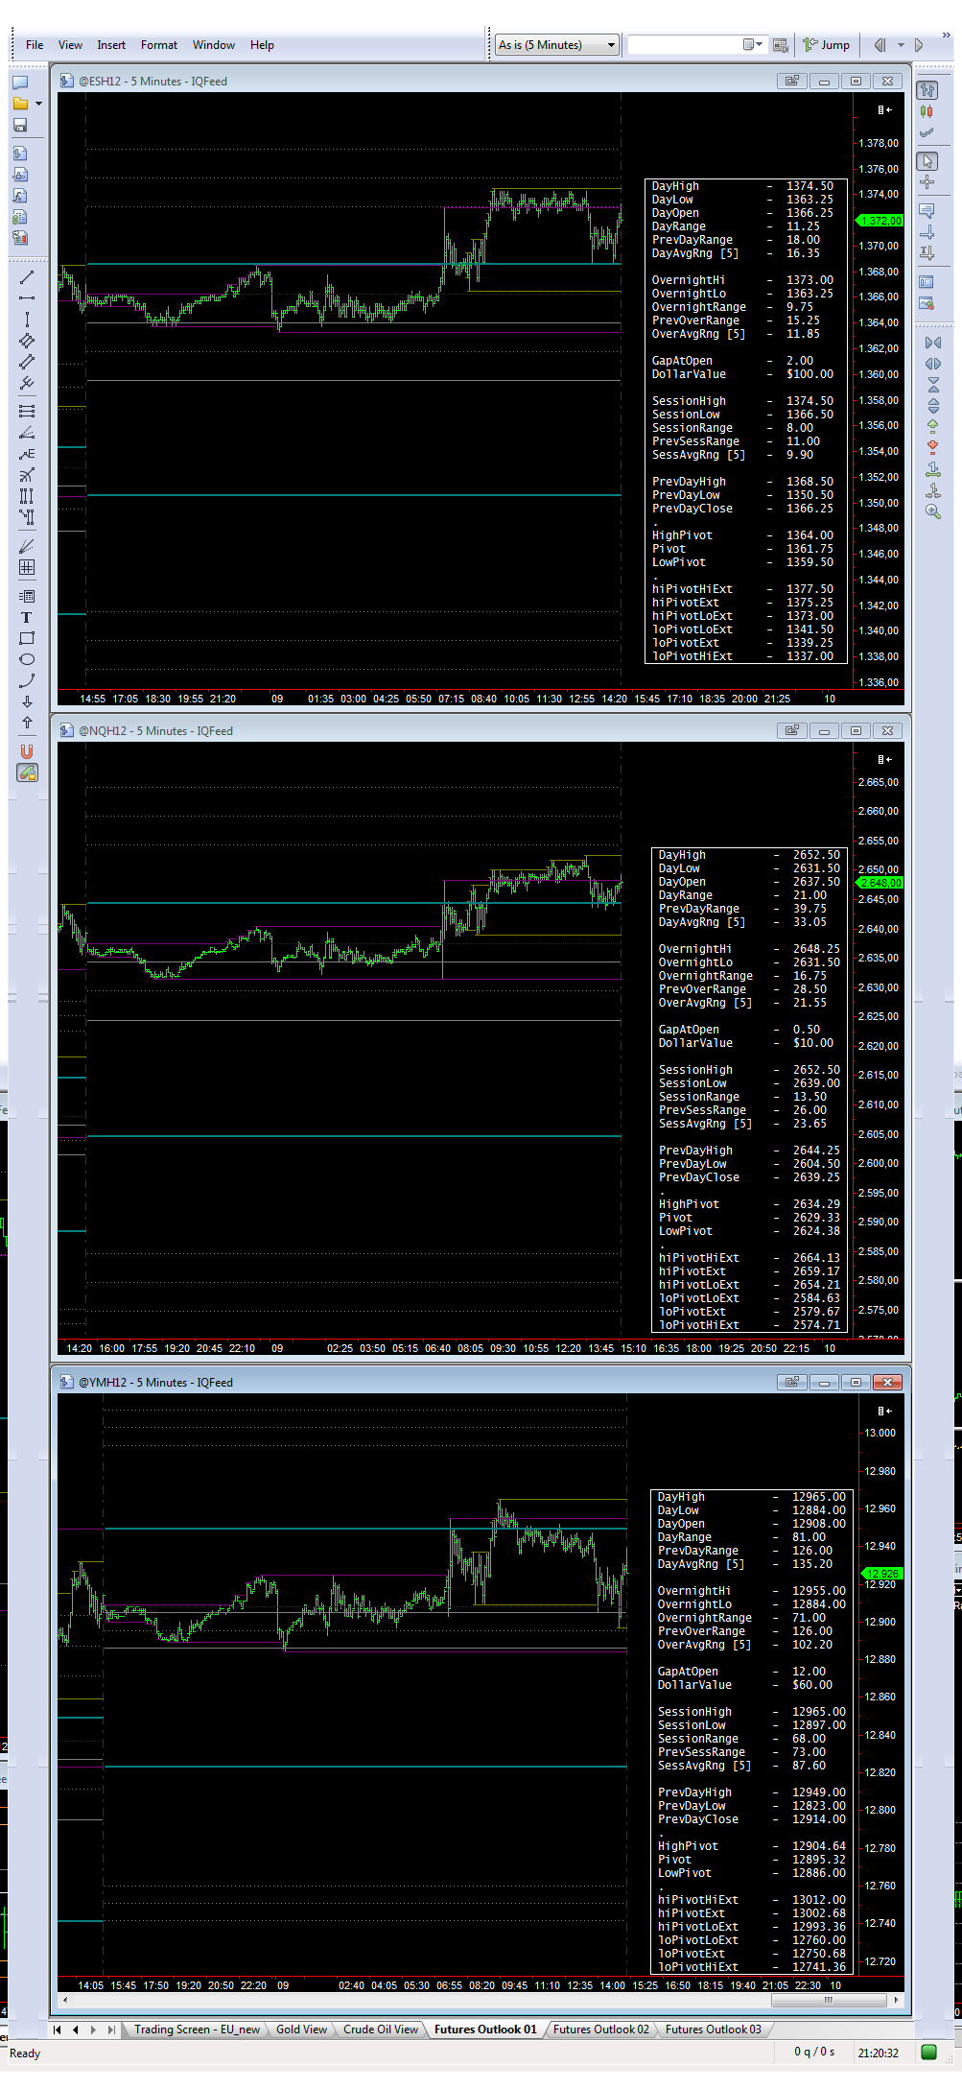Screen dimensions: 962x2089
Task: Switch to Trading Screen - EU_new tab
Action: pos(197,2029)
